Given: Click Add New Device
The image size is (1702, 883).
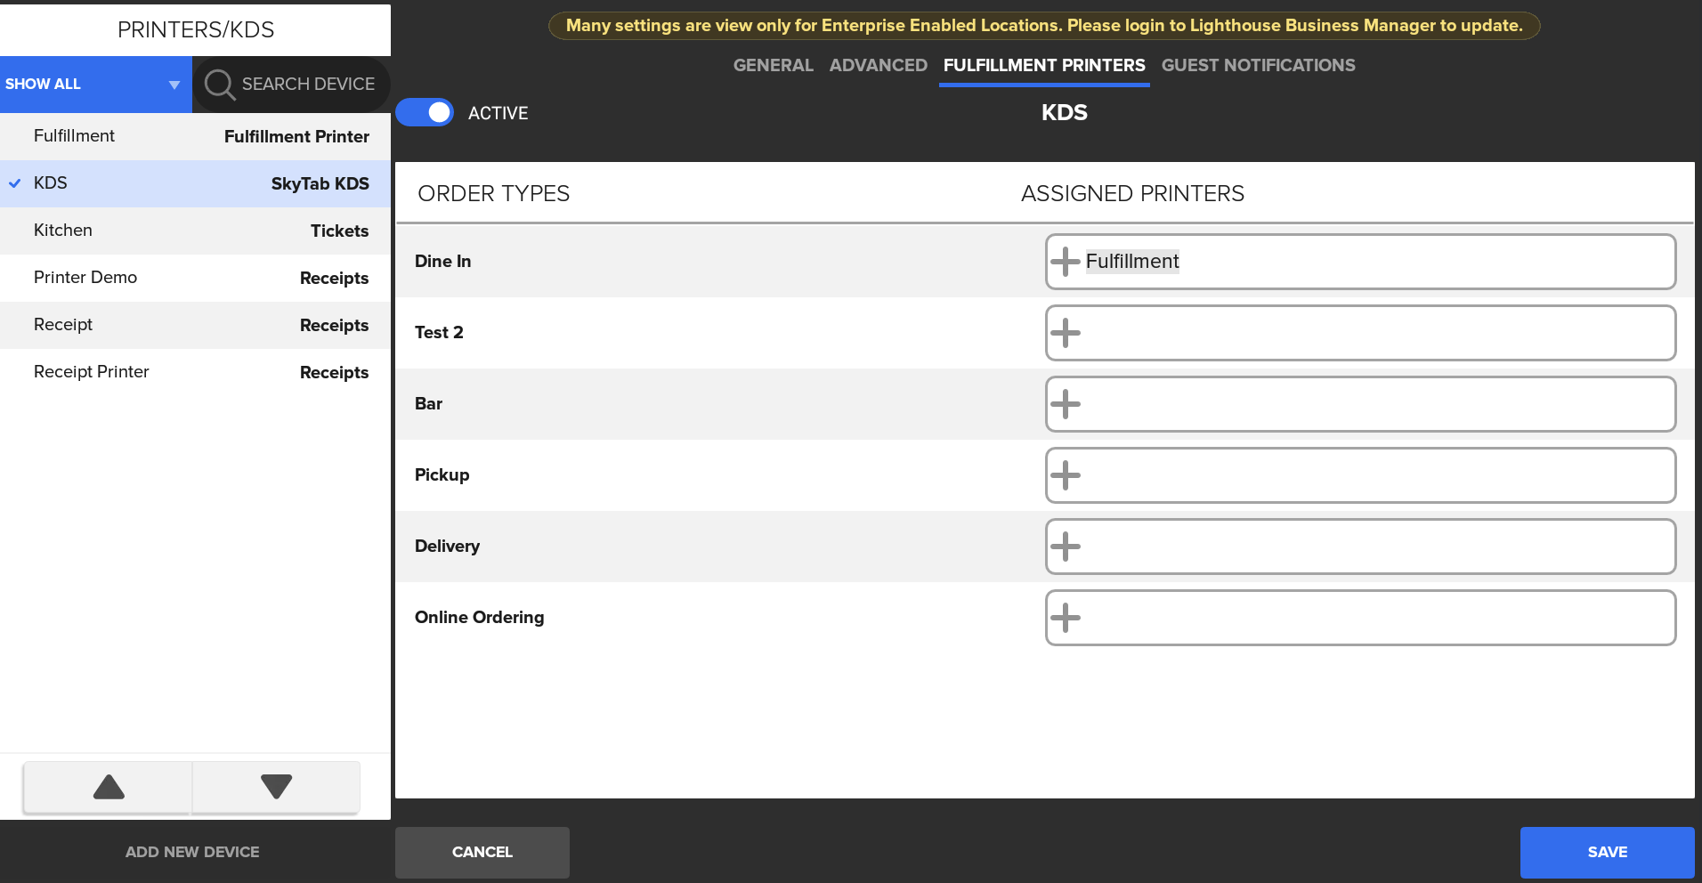Looking at the screenshot, I should 192,852.
